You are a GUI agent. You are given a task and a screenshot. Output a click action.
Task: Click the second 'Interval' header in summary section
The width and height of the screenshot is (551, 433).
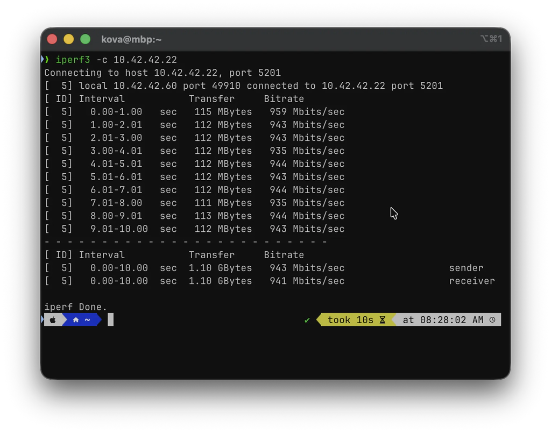(x=102, y=255)
